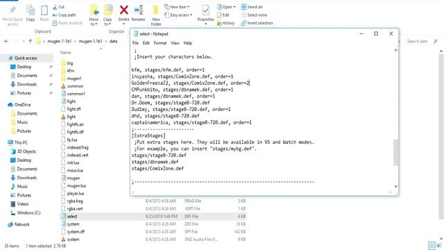Click the New folder icon
Screen dimensions: 444x250
tap(155, 10)
